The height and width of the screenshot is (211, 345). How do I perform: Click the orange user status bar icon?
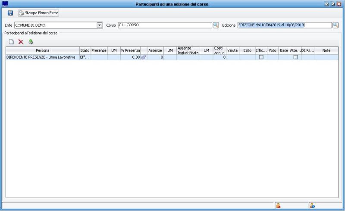click(278, 206)
